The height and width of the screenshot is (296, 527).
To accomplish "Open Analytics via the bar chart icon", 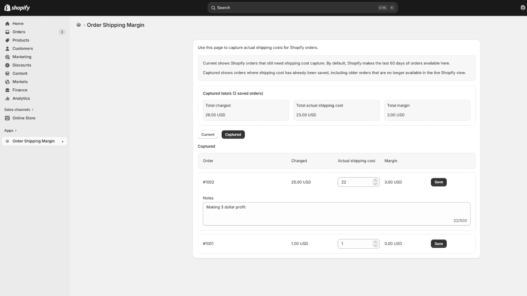I will [7, 98].
